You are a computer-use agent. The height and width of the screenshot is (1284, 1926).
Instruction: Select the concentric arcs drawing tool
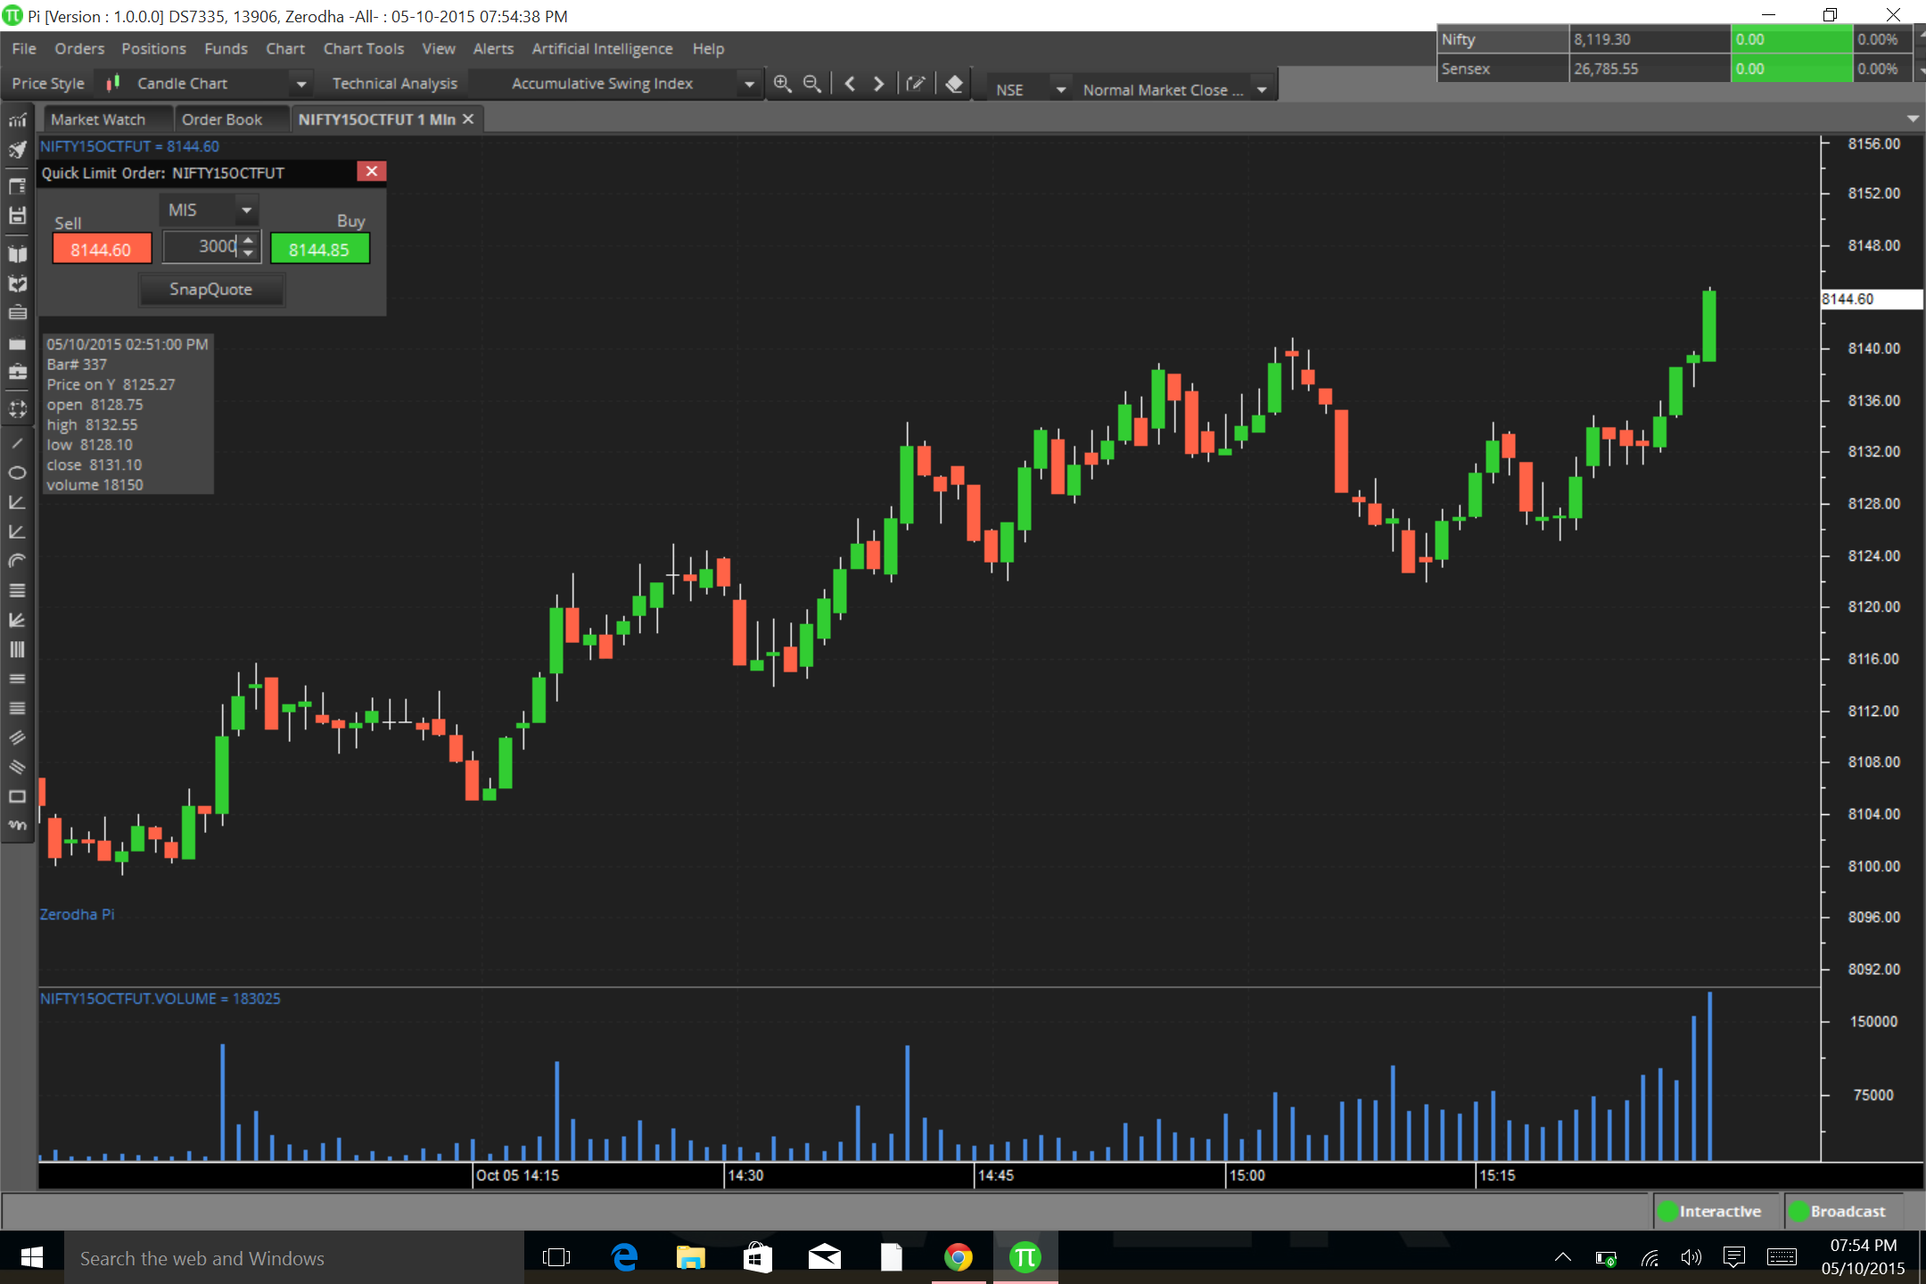click(x=17, y=561)
